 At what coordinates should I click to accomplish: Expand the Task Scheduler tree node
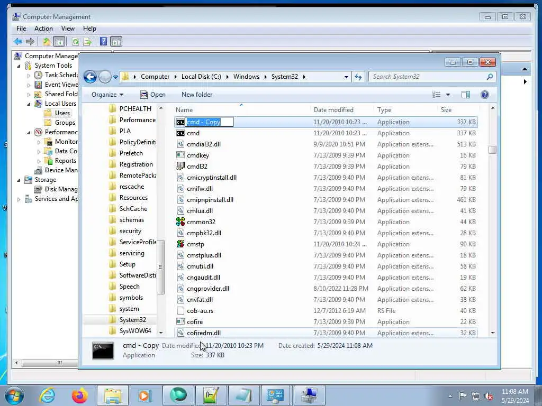[x=29, y=75]
